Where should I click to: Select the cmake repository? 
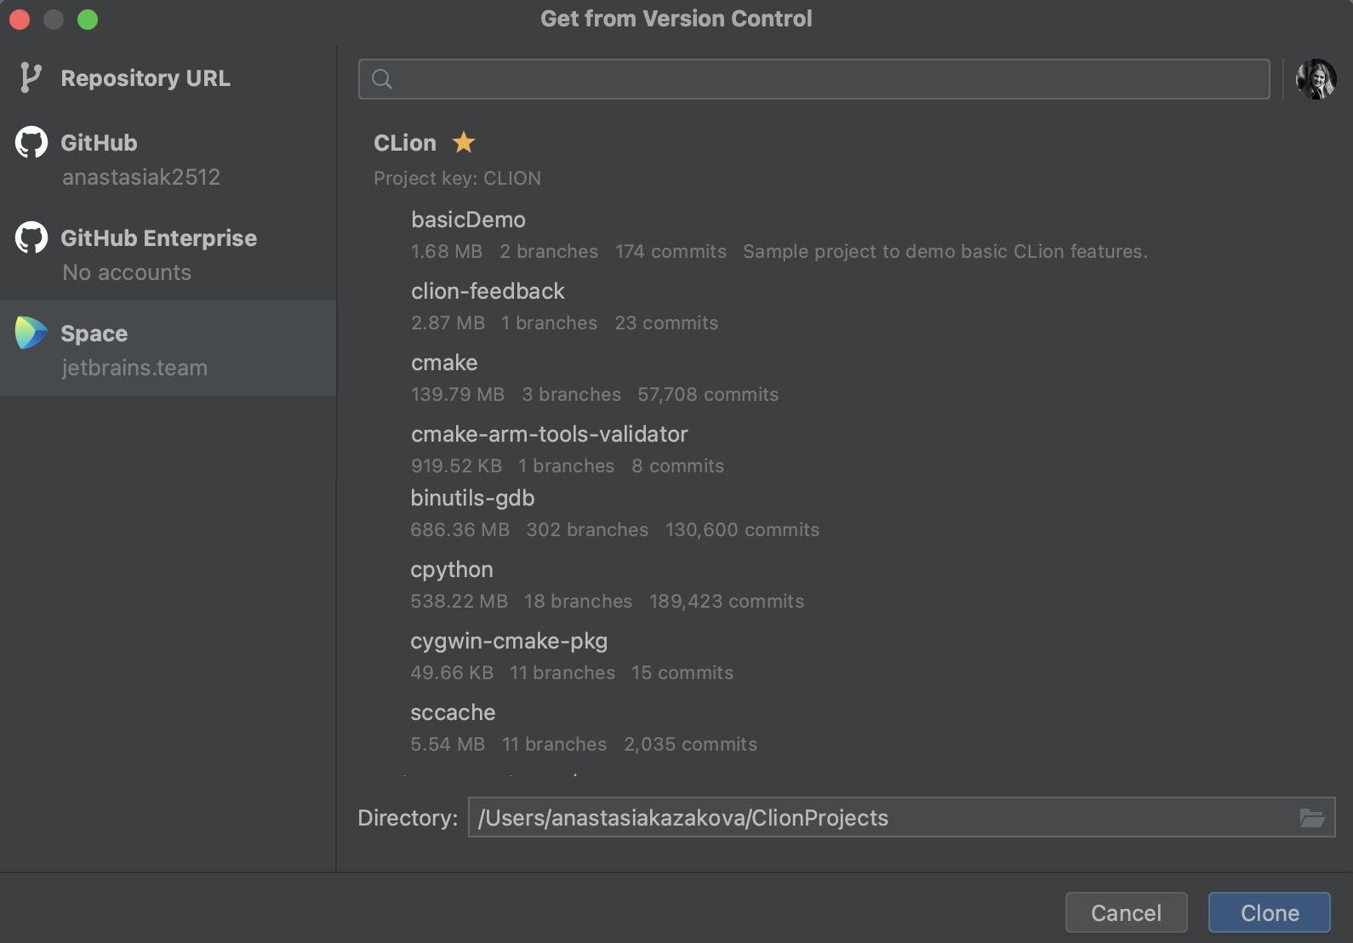tap(444, 363)
